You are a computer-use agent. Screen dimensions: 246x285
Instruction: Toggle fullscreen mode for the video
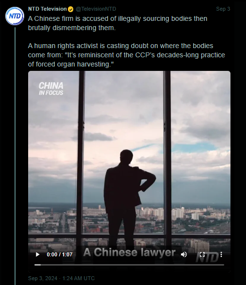click(x=202, y=254)
